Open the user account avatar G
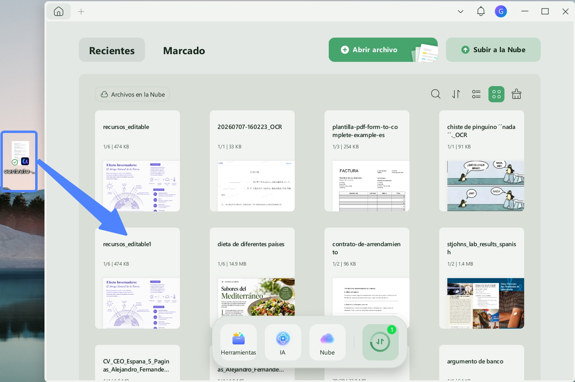This screenshot has height=382, width=575. [501, 11]
